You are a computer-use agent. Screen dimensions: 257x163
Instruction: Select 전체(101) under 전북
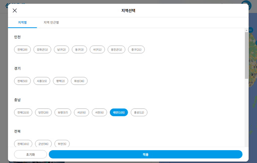(x=23, y=143)
